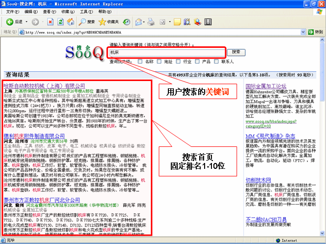
Task: Click the Internet zone globe icon
Action: [x=278, y=241]
